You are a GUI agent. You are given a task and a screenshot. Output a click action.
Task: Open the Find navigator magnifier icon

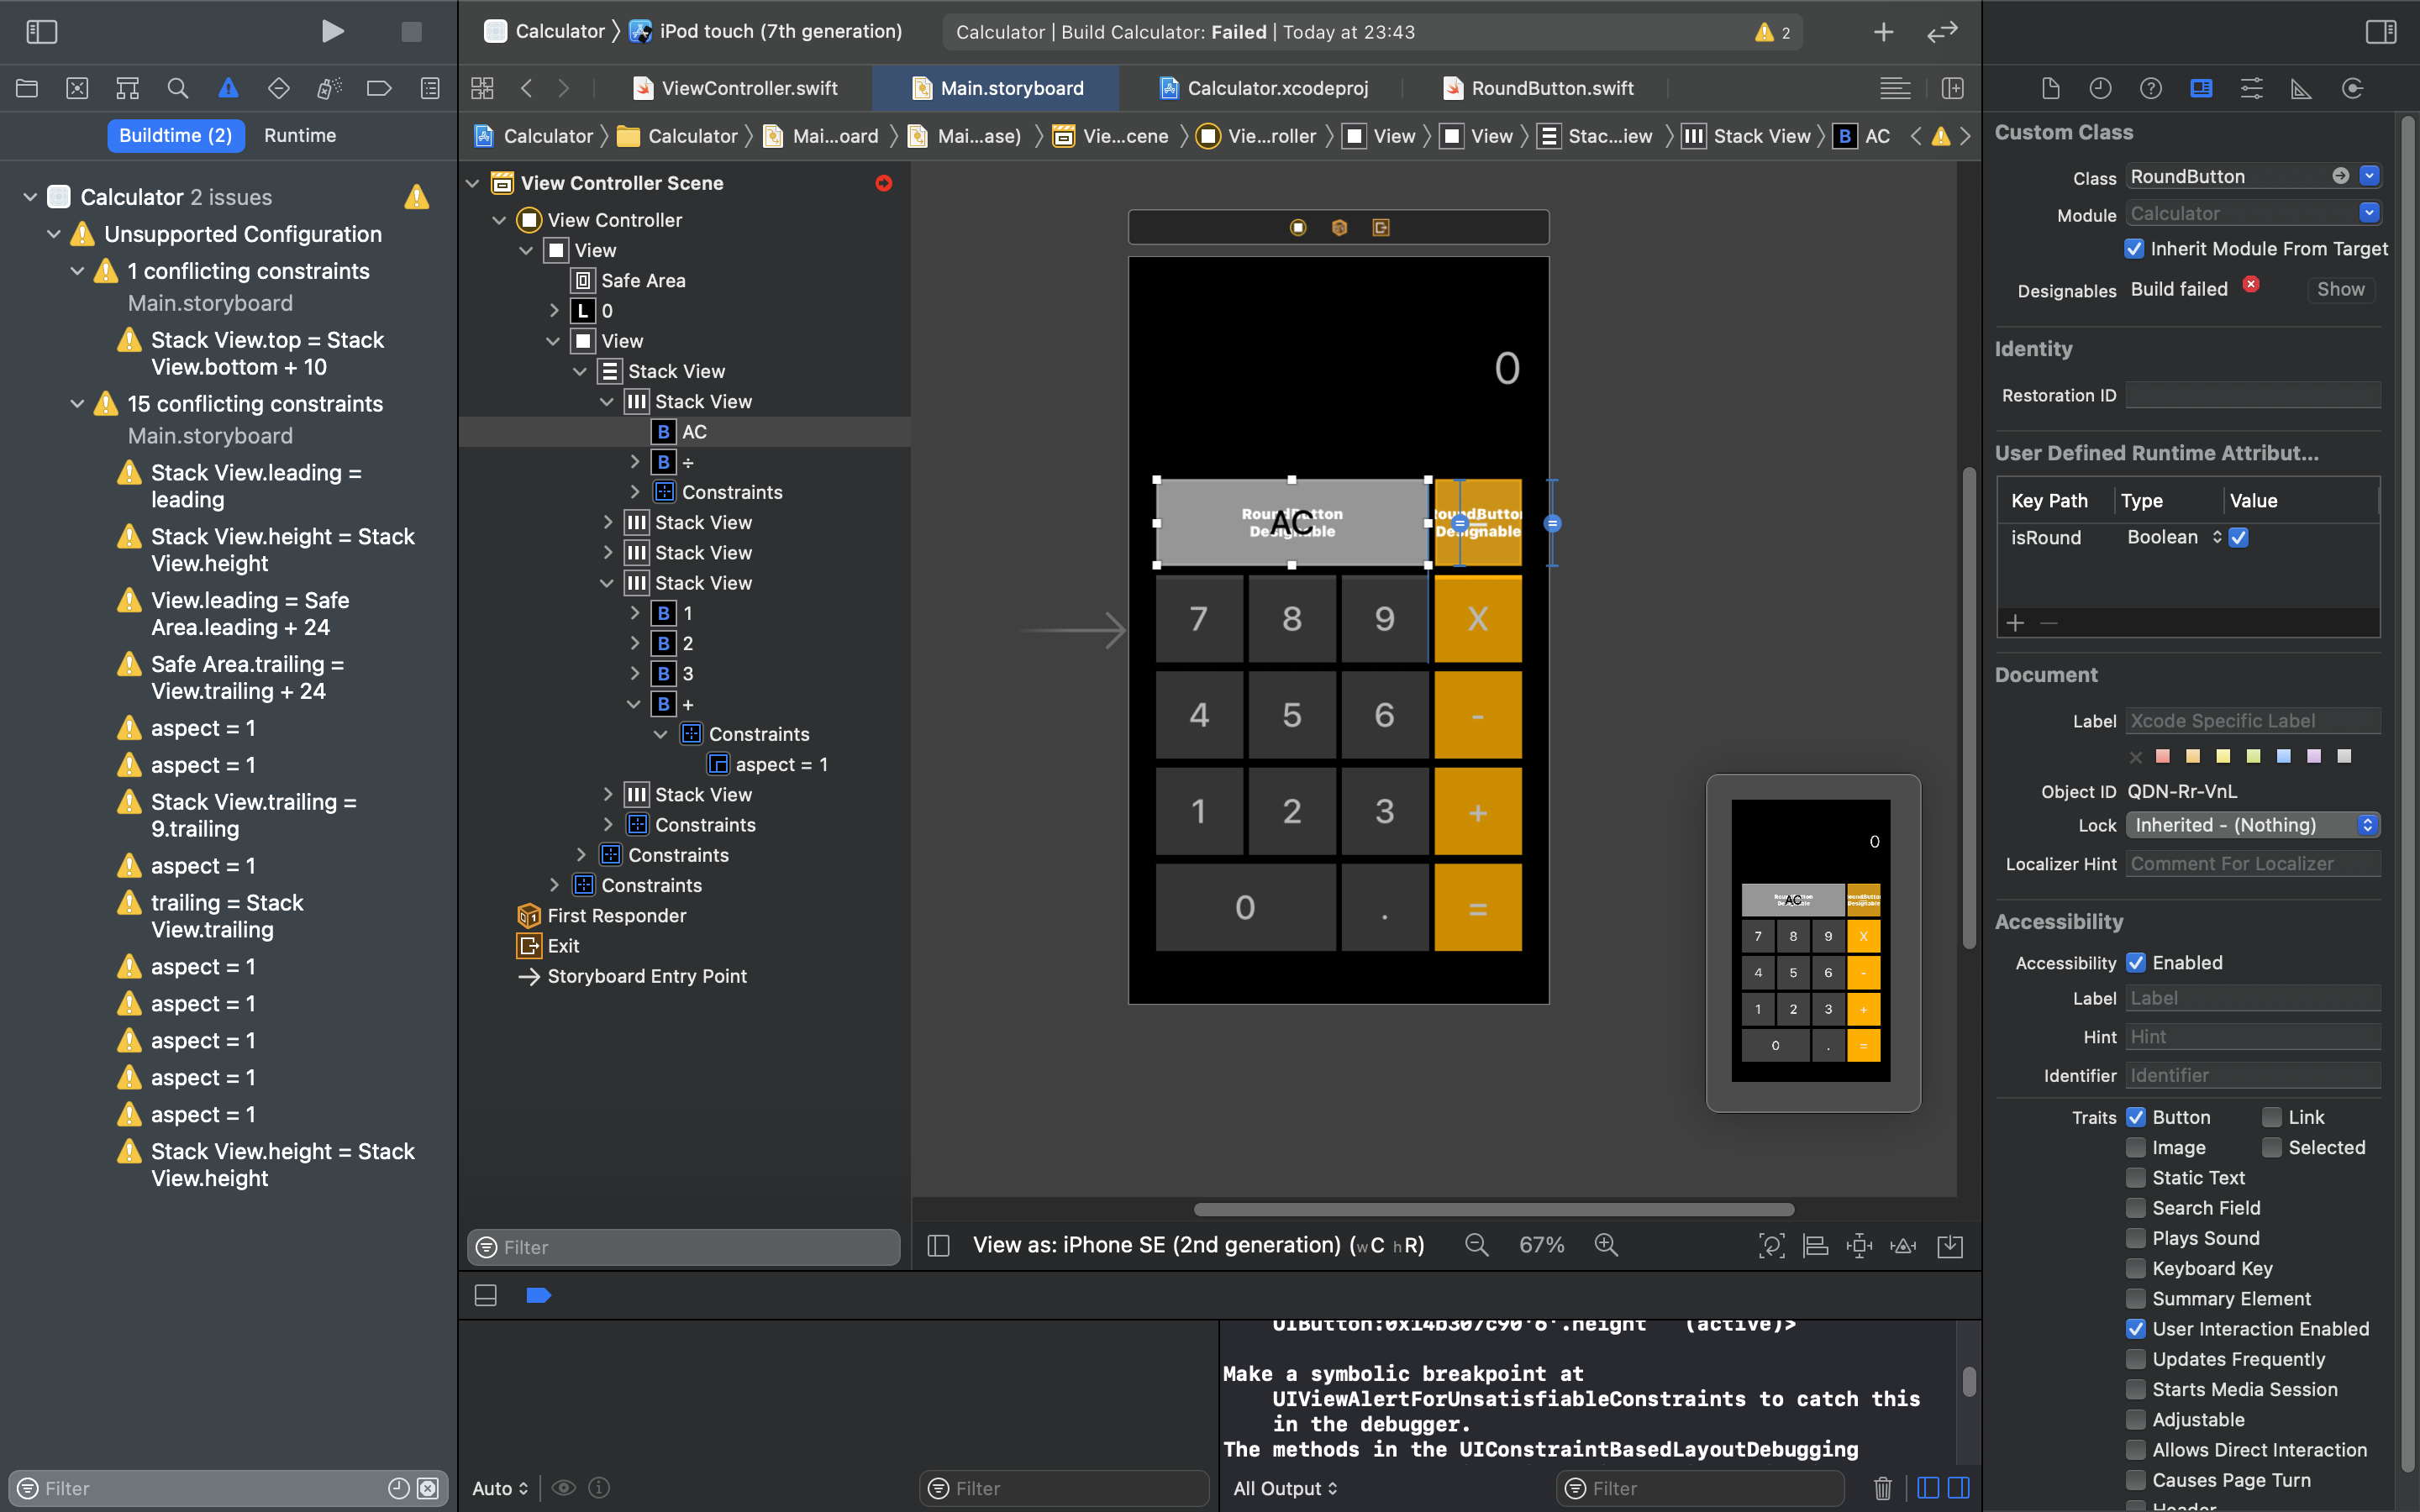(178, 88)
